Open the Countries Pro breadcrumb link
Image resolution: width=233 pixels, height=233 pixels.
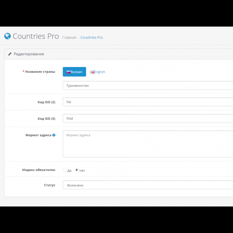(x=91, y=37)
